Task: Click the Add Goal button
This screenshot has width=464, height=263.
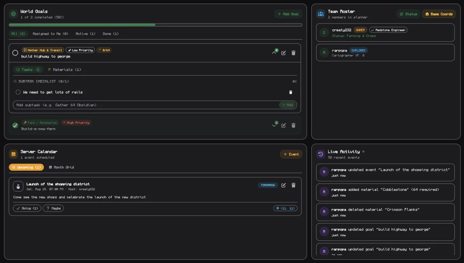Action: point(288,14)
